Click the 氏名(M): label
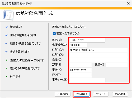The height and width of the screenshot is (98, 132). (x=57, y=40)
